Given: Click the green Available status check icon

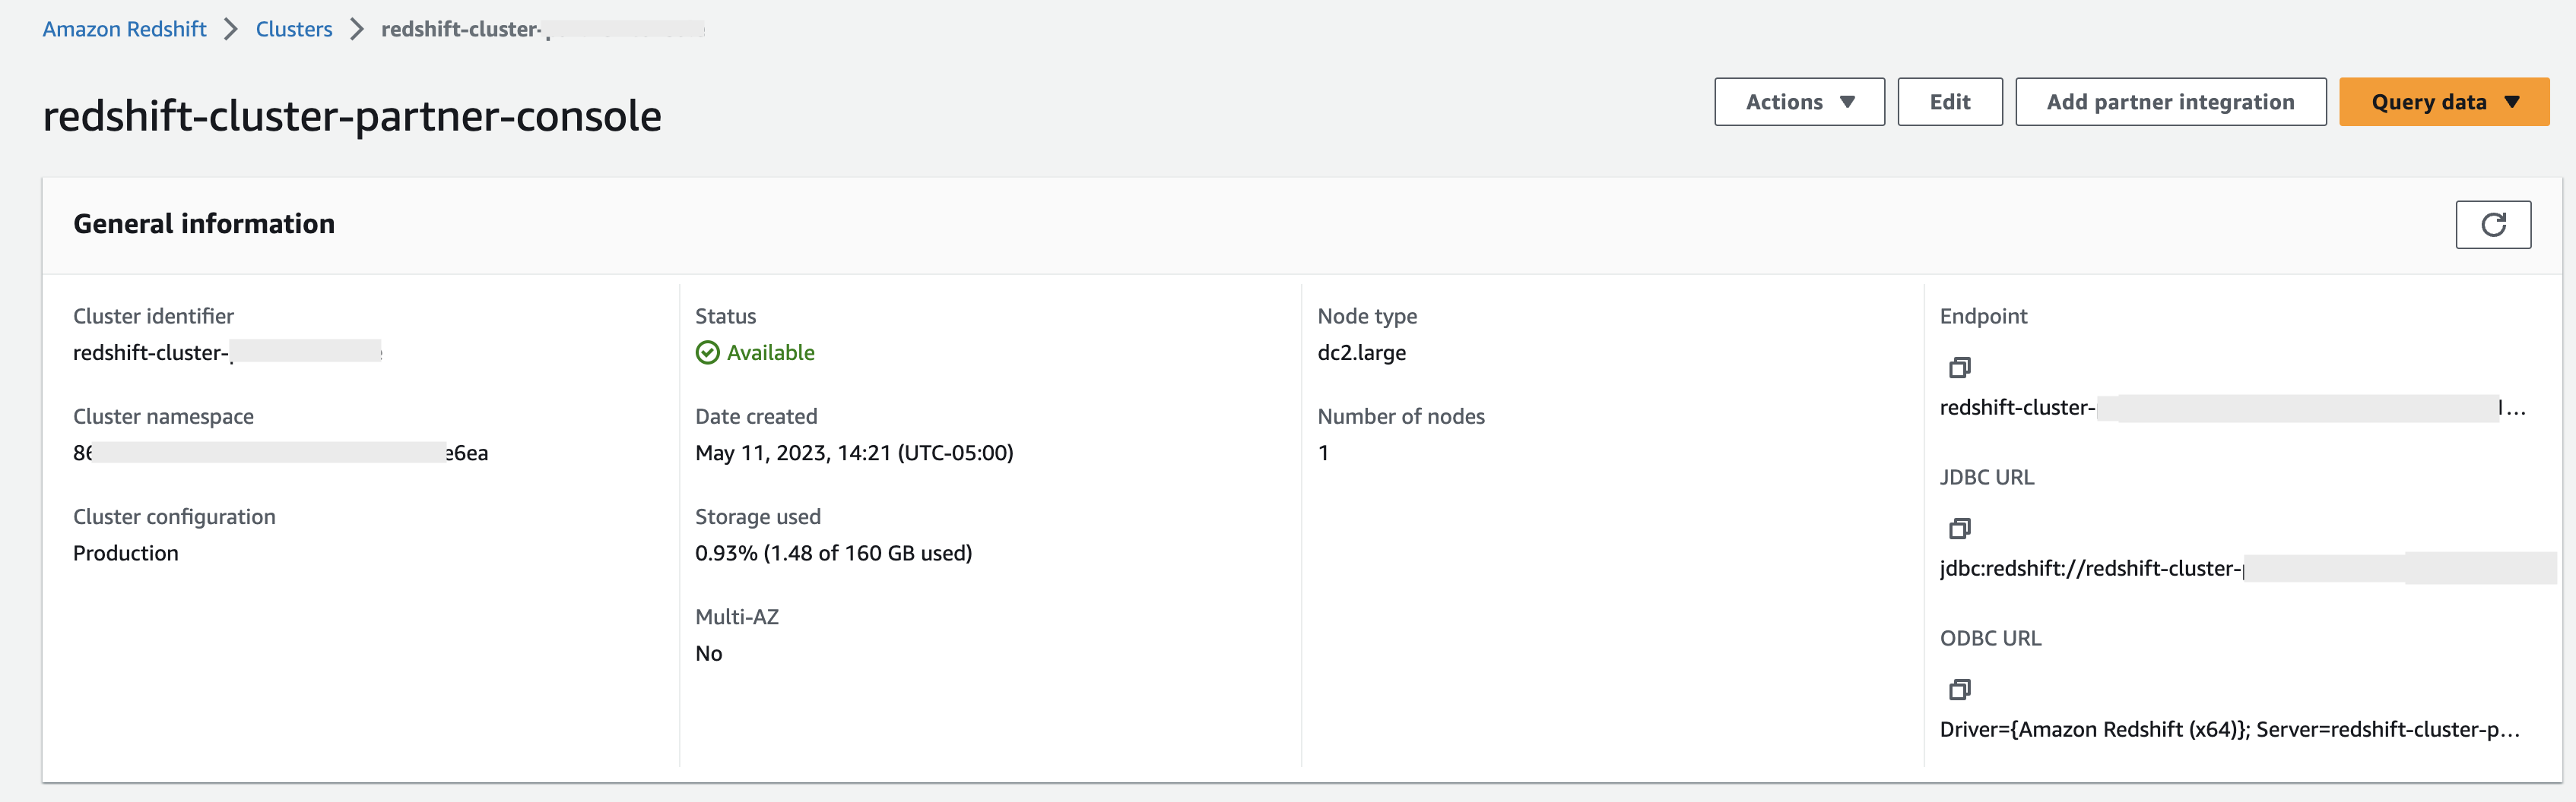Looking at the screenshot, I should (x=707, y=352).
